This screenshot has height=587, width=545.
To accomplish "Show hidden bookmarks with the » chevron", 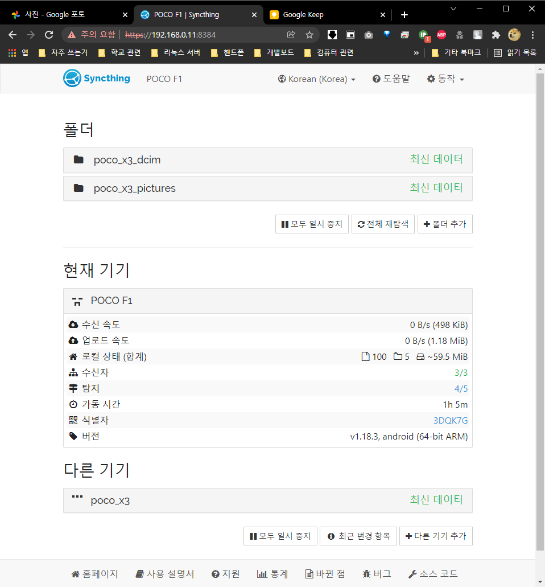I will coord(416,53).
